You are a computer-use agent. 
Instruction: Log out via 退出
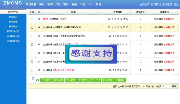[x=176, y=5]
